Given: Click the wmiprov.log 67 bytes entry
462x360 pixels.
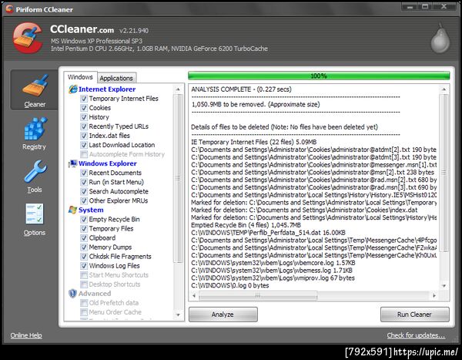Looking at the screenshot, I should coord(273,278).
